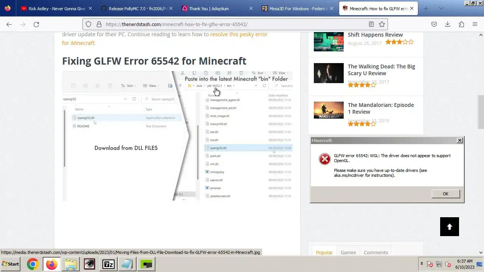Switch to the Rick Astley YouTube tab
This screenshot has width=484, height=272.
57,8
